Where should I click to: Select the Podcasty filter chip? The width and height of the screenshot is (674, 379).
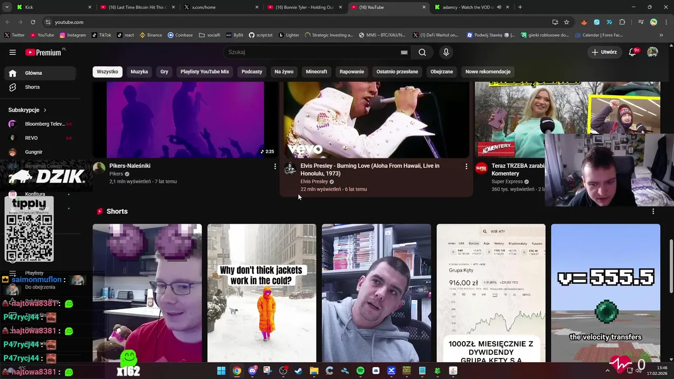(x=252, y=72)
